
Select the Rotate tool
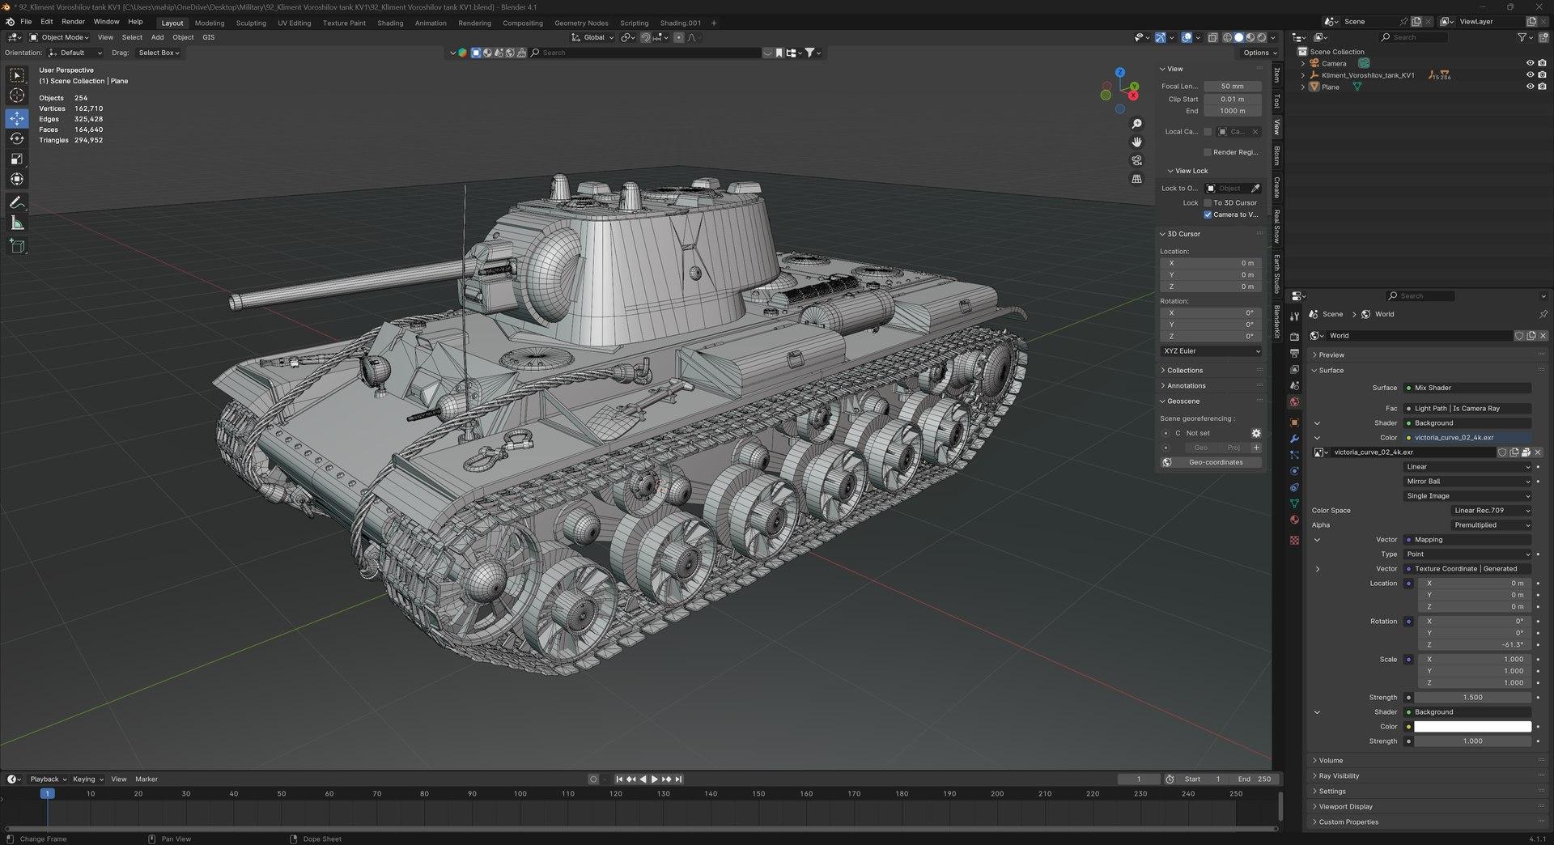click(17, 138)
